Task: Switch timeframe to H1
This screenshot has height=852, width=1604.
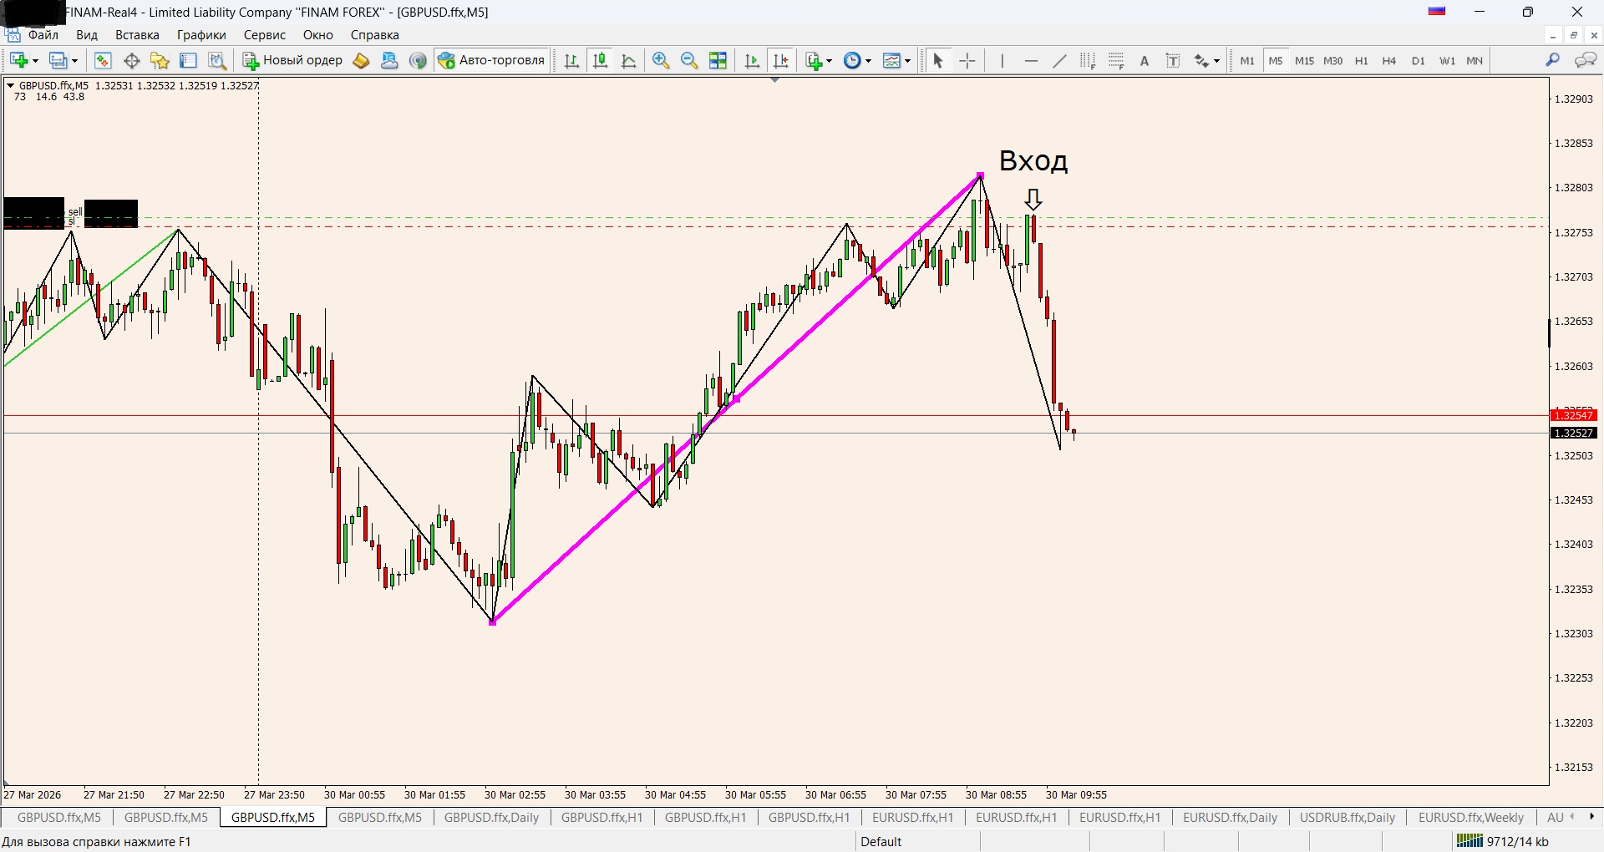Action: tap(1361, 61)
